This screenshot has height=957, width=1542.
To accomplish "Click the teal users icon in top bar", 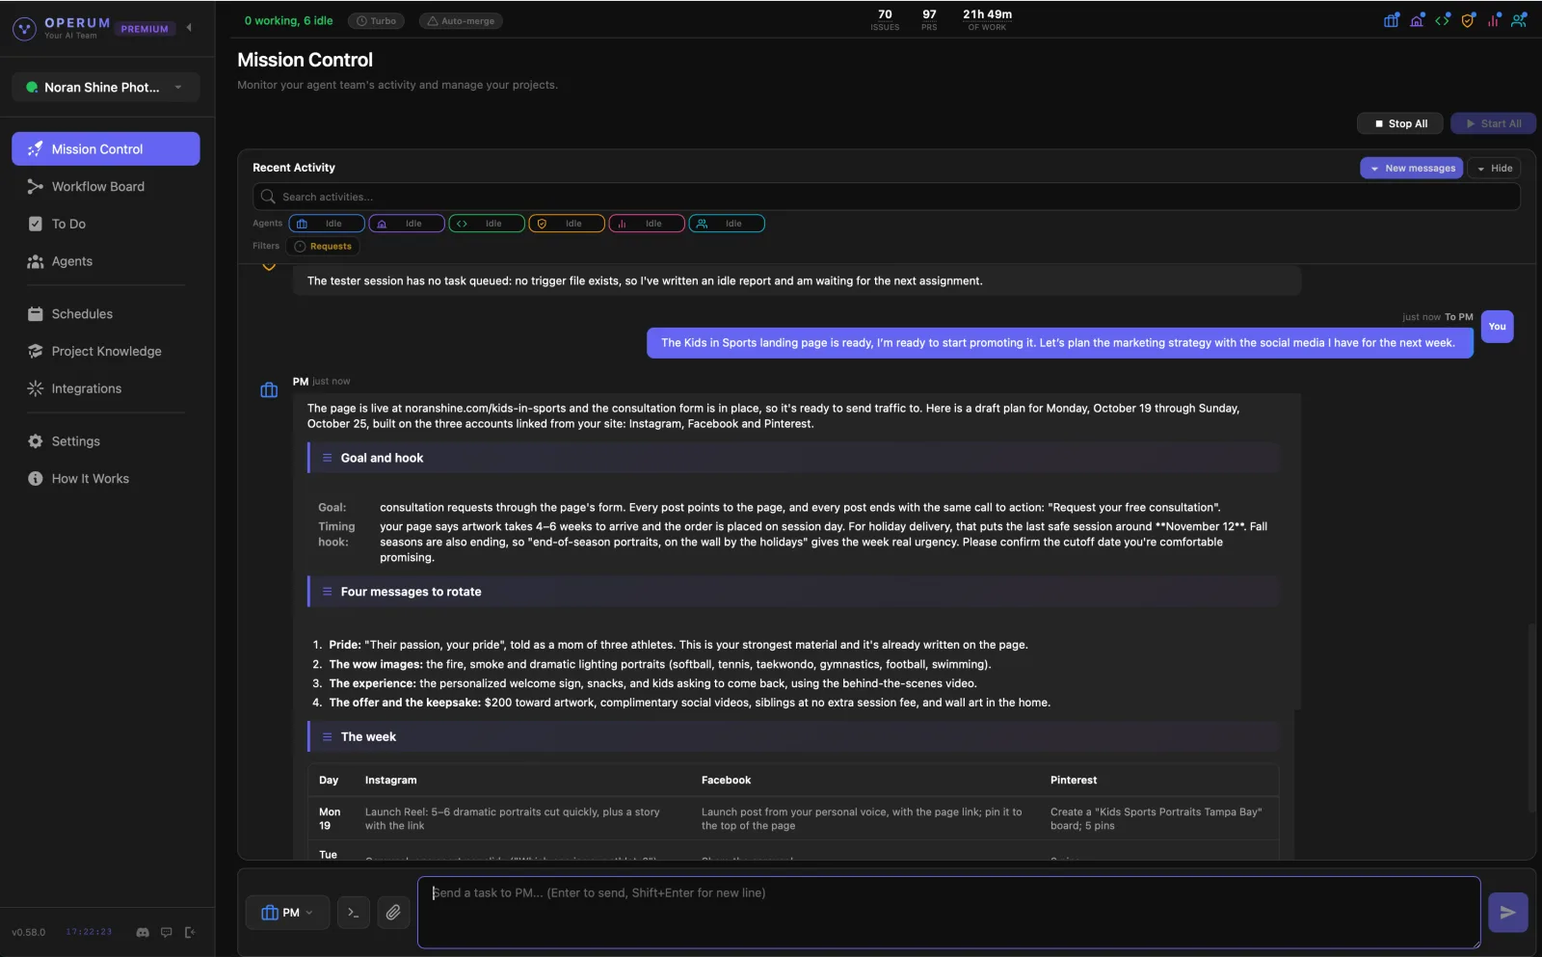I will click(x=1519, y=19).
